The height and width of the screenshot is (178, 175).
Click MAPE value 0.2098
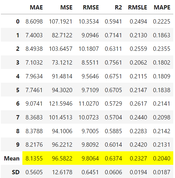tap(162, 117)
